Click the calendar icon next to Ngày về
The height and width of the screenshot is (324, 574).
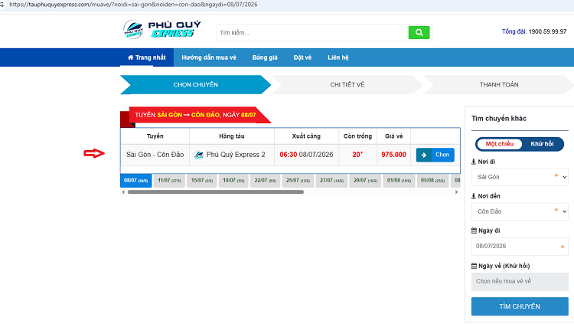click(x=474, y=266)
